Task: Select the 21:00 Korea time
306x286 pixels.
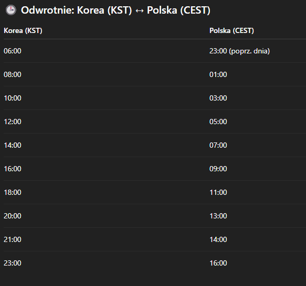Action: click(13, 239)
